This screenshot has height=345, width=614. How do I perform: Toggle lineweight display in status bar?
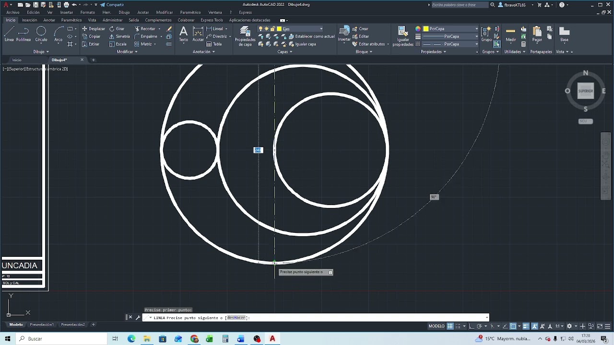point(526,326)
